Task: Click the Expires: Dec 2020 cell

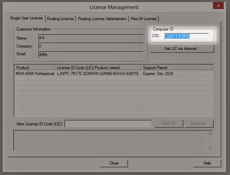Action: (158, 74)
